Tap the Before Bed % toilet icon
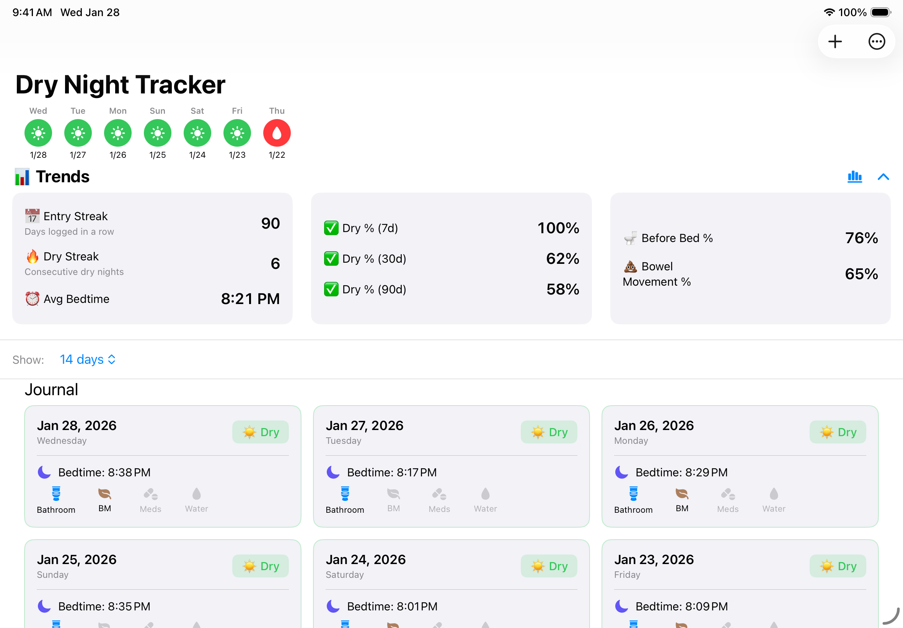This screenshot has width=903, height=628. coord(630,238)
